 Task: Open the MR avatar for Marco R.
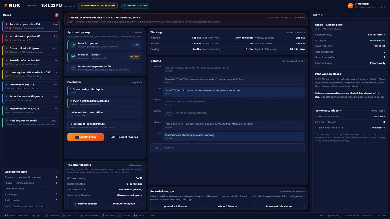pos(73,56)
